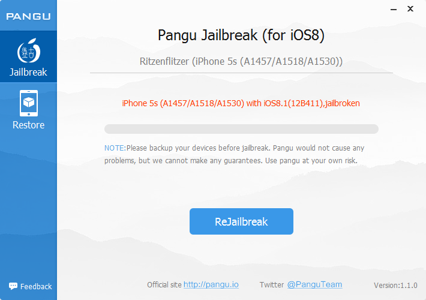Open the Restore phone icon
The image size is (426, 300).
(x=29, y=103)
